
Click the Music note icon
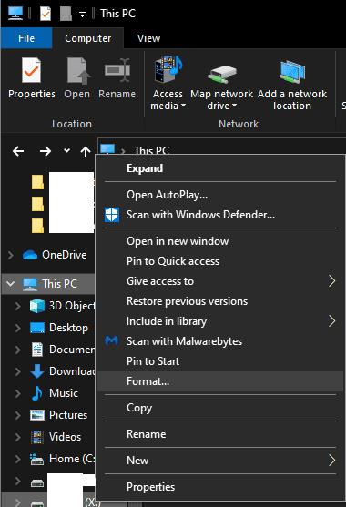pos(37,393)
